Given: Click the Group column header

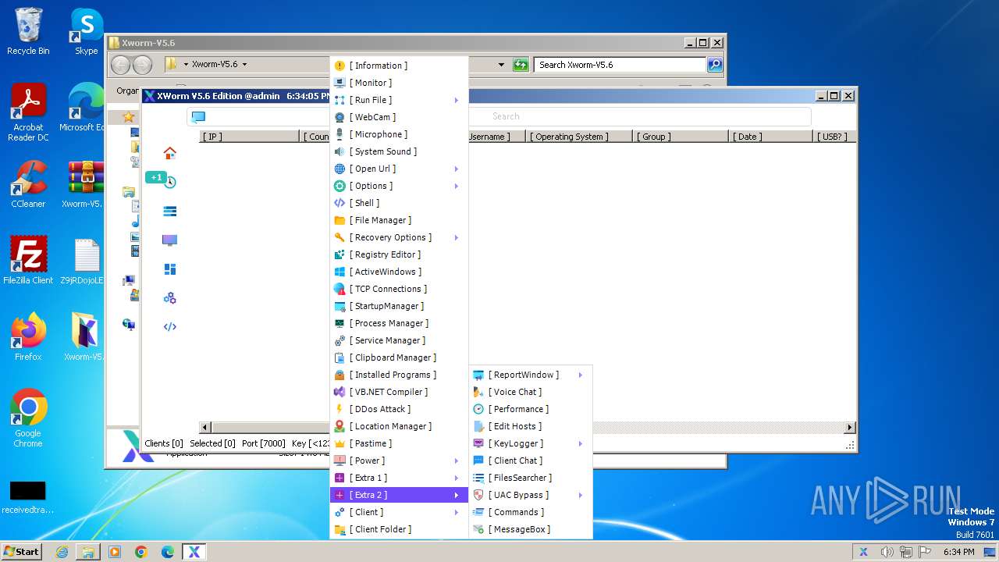Looking at the screenshot, I should [682, 137].
